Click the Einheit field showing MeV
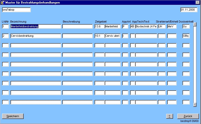The width and height of the screenshot is (201, 124). [x=172, y=26]
